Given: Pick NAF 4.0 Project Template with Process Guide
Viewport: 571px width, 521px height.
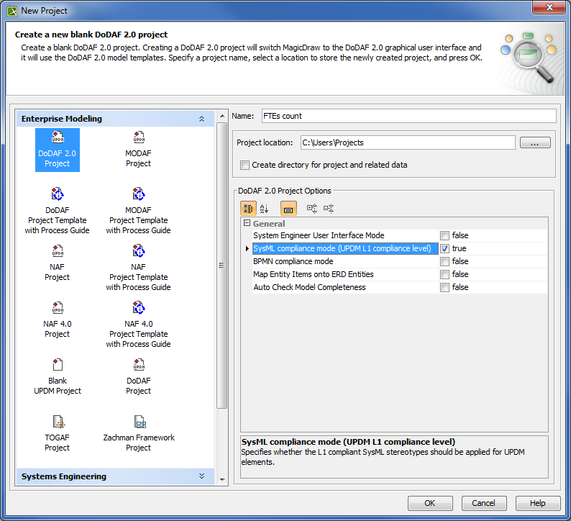Looking at the screenshot, I should click(138, 325).
